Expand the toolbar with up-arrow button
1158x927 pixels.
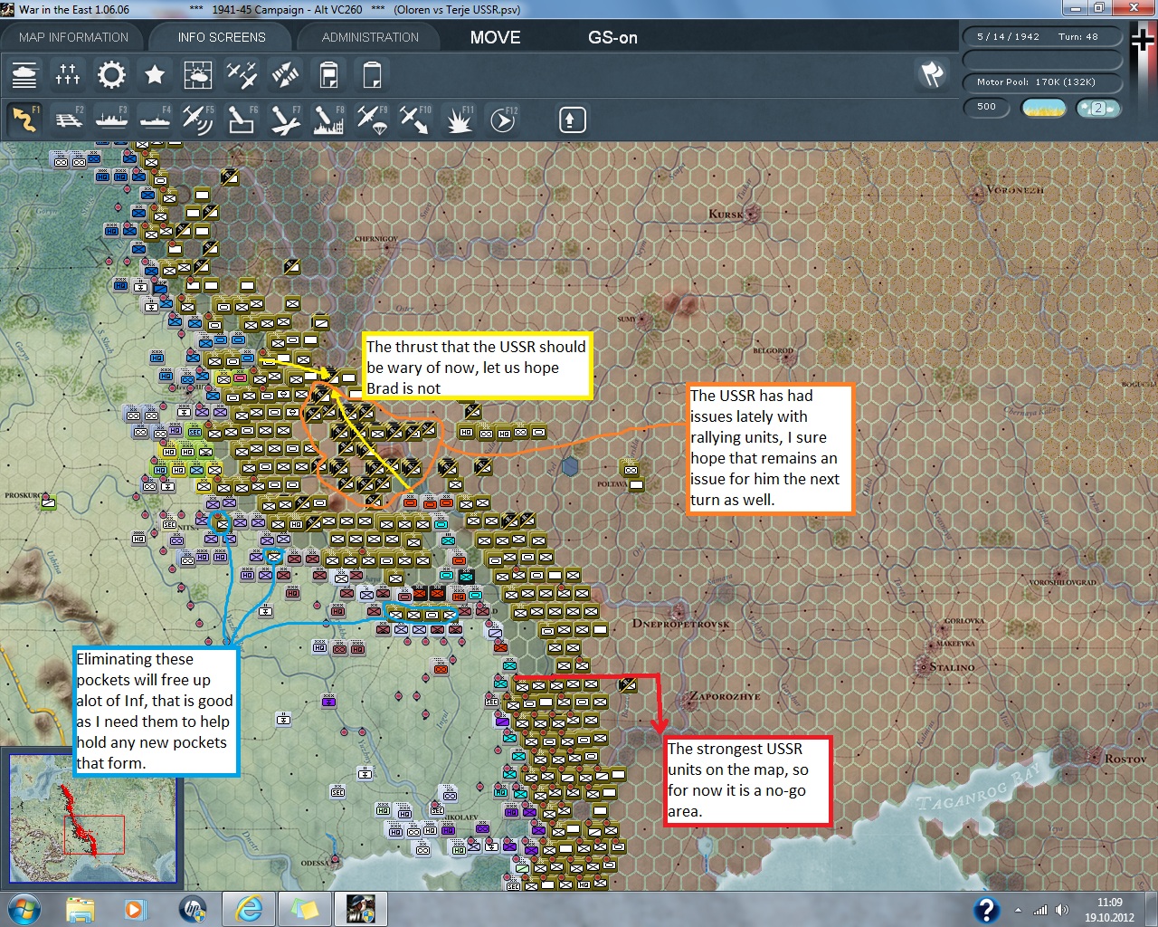(x=572, y=119)
